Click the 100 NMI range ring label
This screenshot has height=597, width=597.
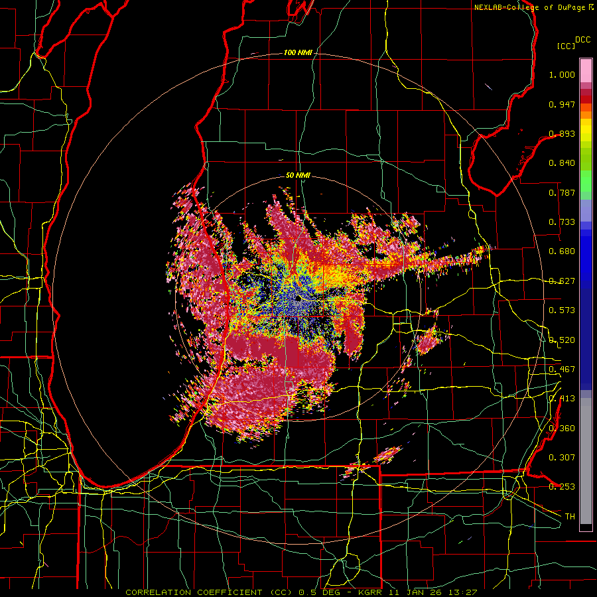[298, 52]
